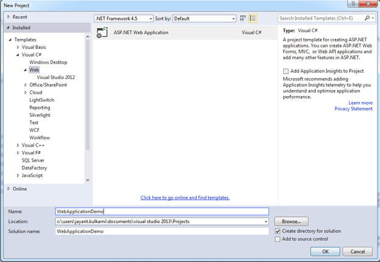Select the Workflow category
The width and height of the screenshot is (380, 262).
coord(40,137)
